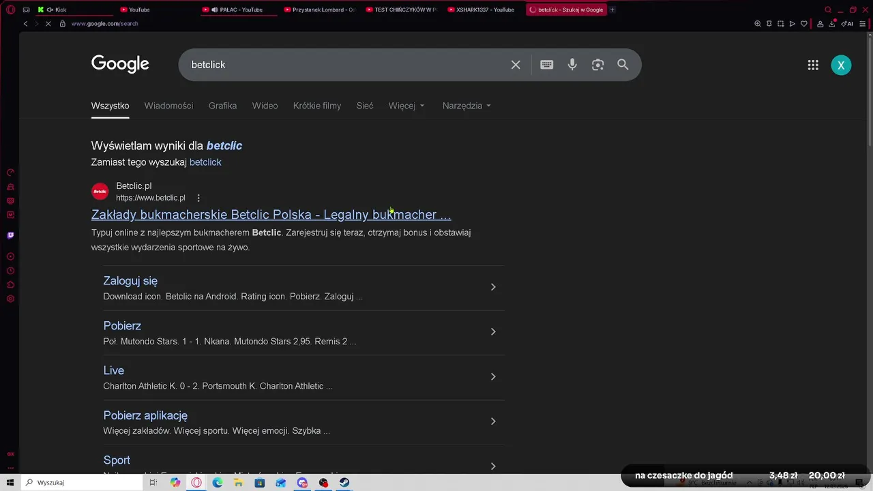Open the on-screen keyboard input tool
The height and width of the screenshot is (491, 873).
pyautogui.click(x=546, y=65)
